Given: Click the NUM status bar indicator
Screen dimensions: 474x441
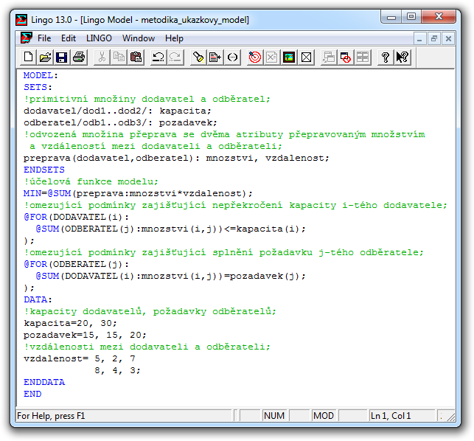Looking at the screenshot, I should point(274,416).
